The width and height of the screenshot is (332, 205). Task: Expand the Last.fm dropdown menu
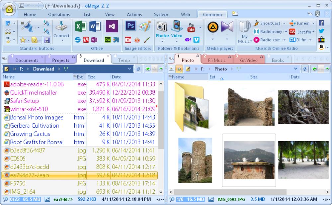(314, 32)
